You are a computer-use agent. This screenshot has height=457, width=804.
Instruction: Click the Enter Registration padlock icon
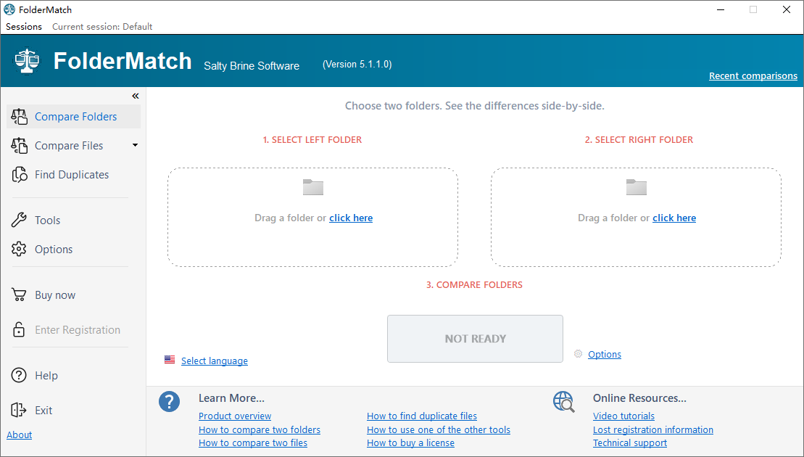pos(19,329)
